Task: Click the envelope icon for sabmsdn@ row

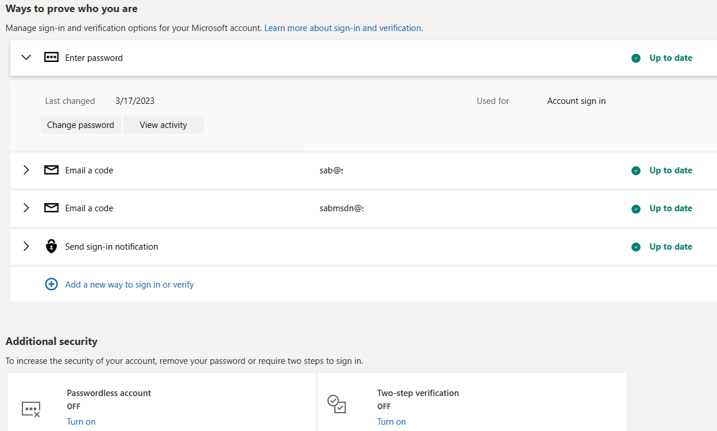Action: click(52, 208)
